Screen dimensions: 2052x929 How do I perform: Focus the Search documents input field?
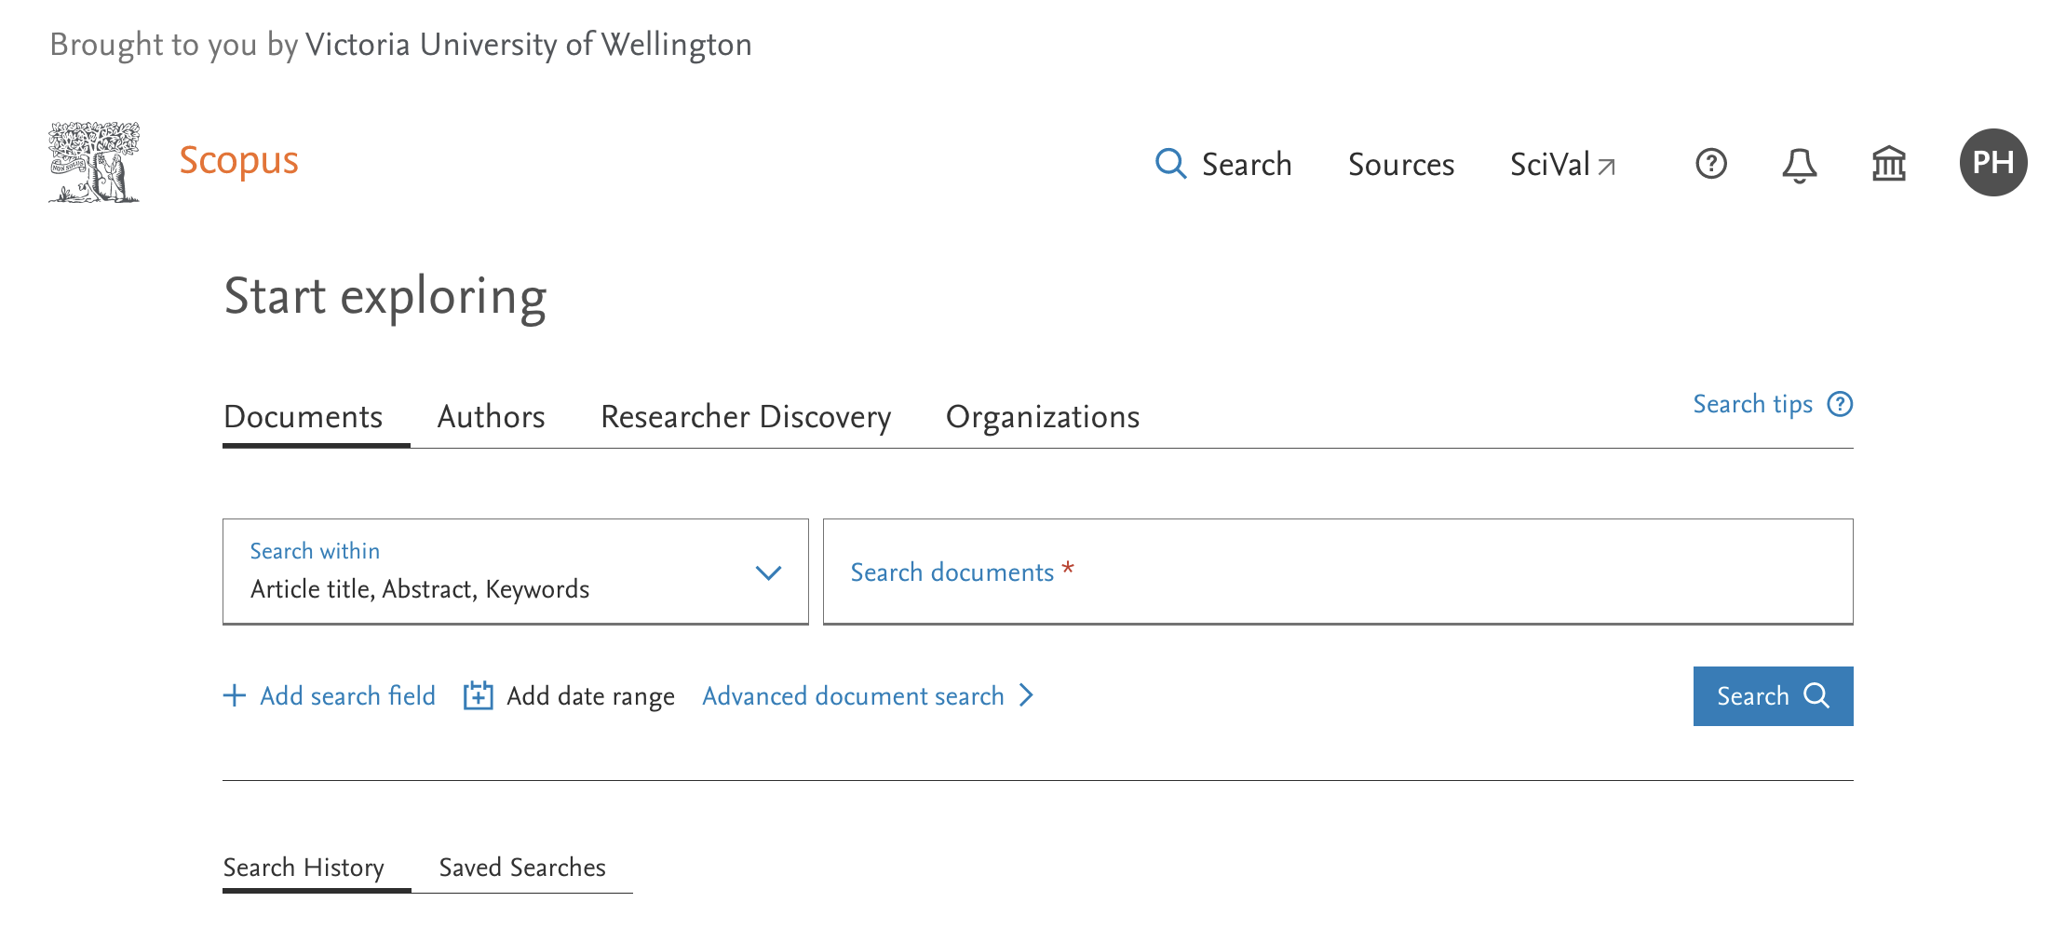(1337, 572)
